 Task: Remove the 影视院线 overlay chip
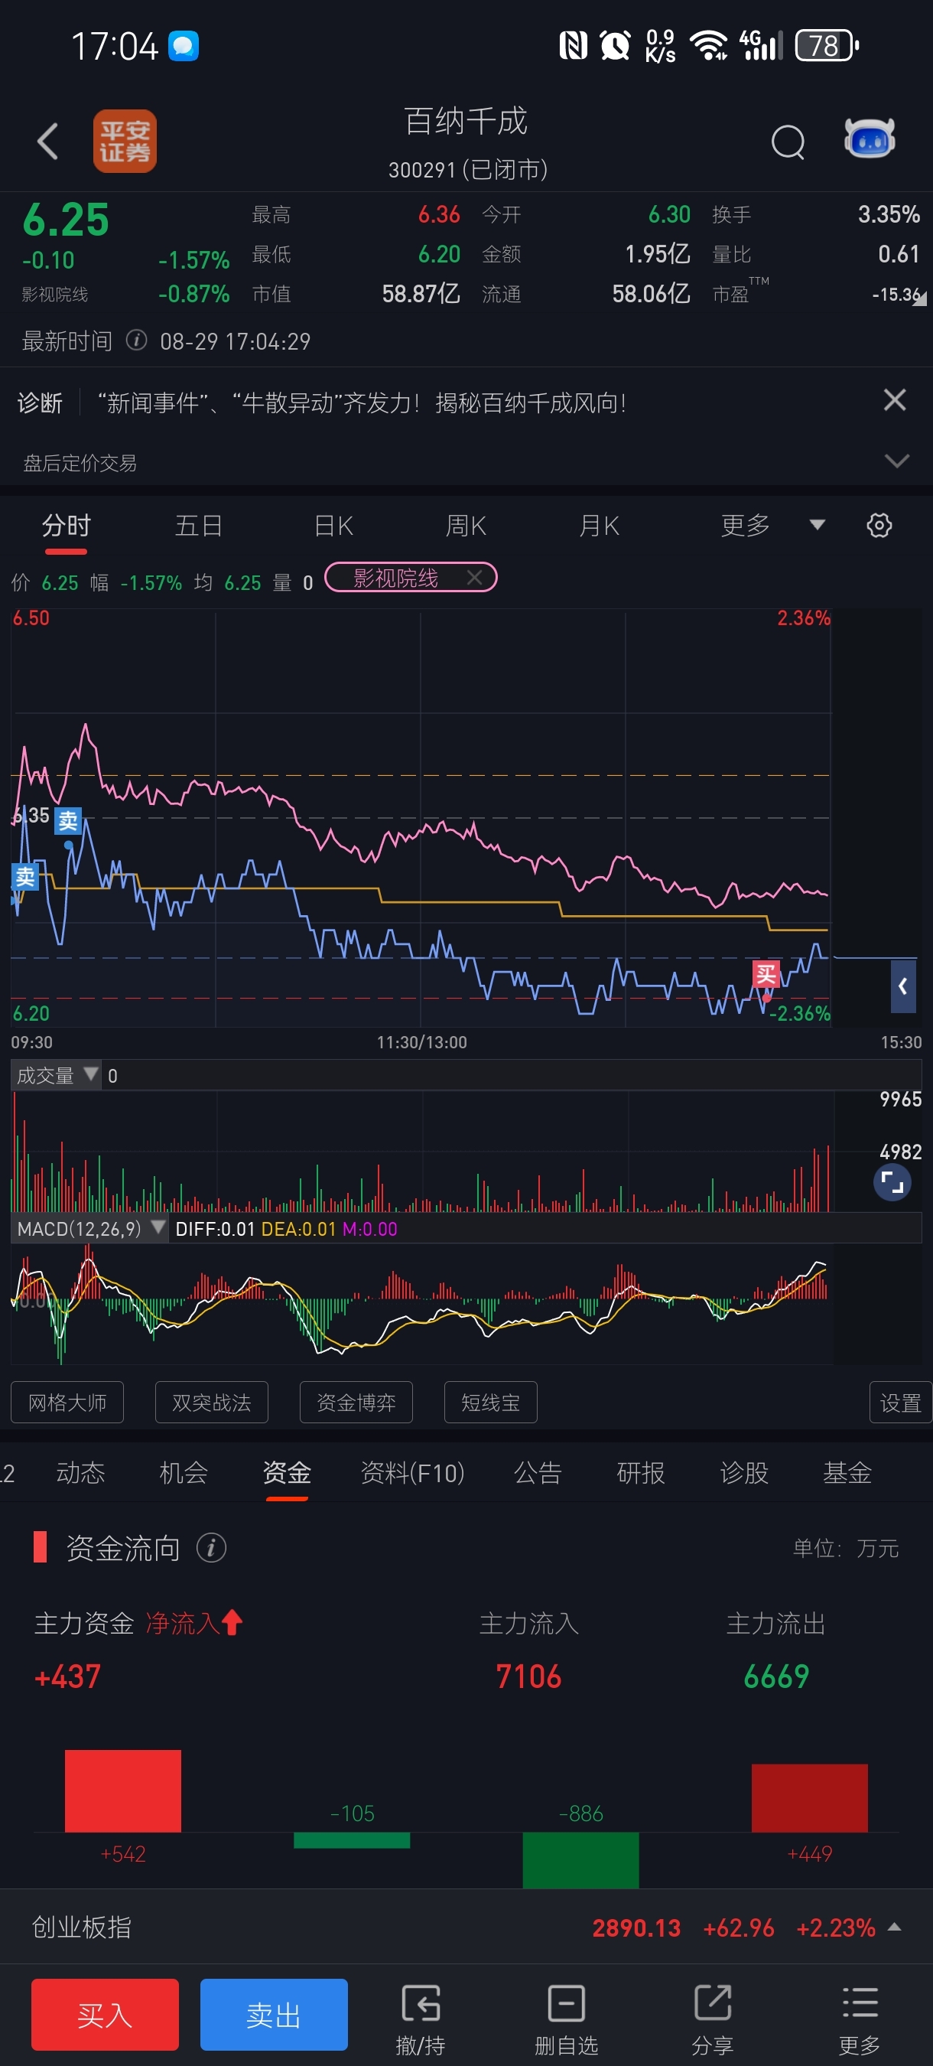474,578
